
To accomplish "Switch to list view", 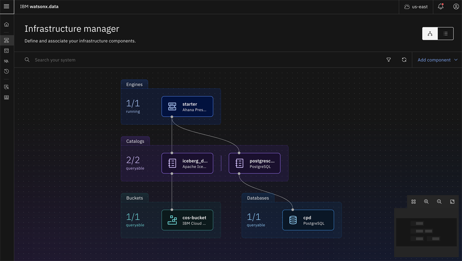I will click(445, 33).
